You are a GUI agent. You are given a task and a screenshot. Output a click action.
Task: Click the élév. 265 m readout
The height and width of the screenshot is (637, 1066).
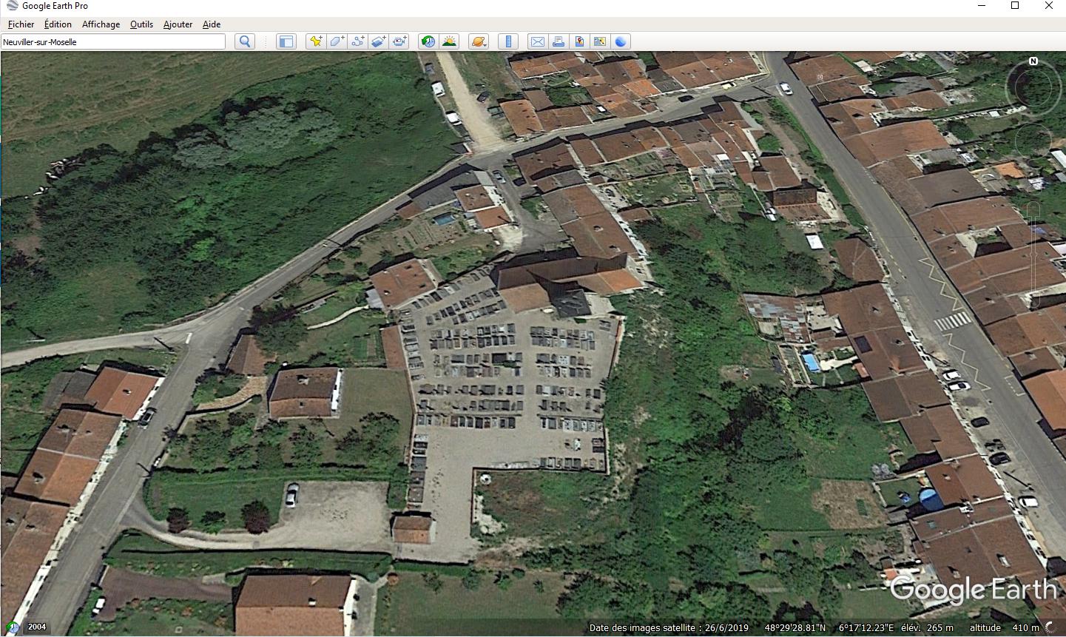[x=928, y=627]
